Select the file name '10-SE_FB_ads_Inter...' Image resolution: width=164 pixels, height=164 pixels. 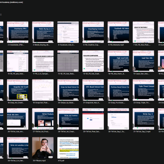[16, 74]
